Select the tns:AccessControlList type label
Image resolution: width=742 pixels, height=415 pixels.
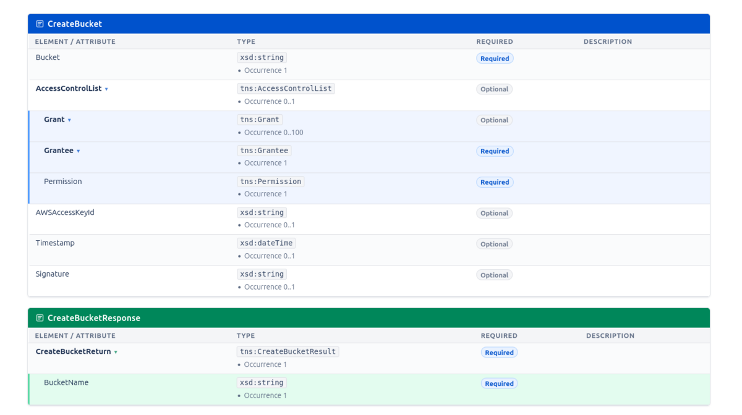click(x=286, y=88)
